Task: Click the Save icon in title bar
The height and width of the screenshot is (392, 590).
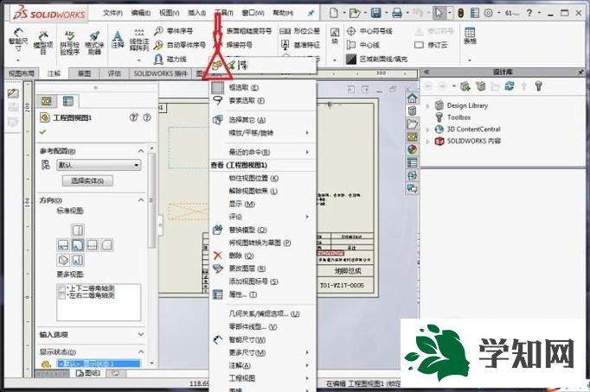Action: (376, 13)
